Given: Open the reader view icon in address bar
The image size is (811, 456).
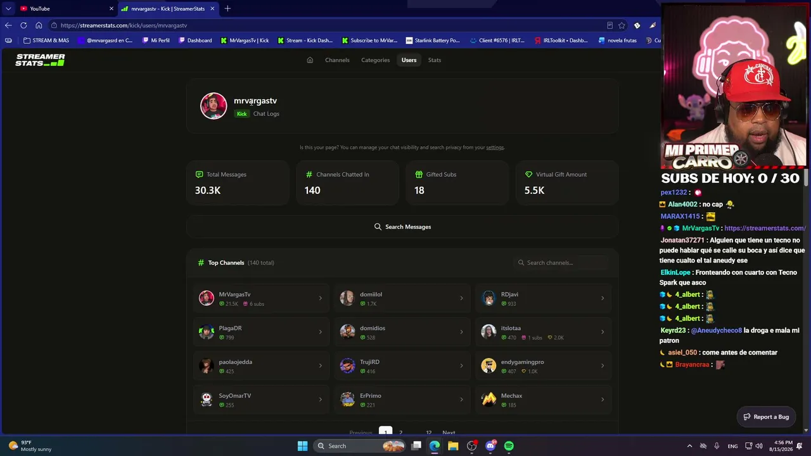Looking at the screenshot, I should pyautogui.click(x=610, y=25).
